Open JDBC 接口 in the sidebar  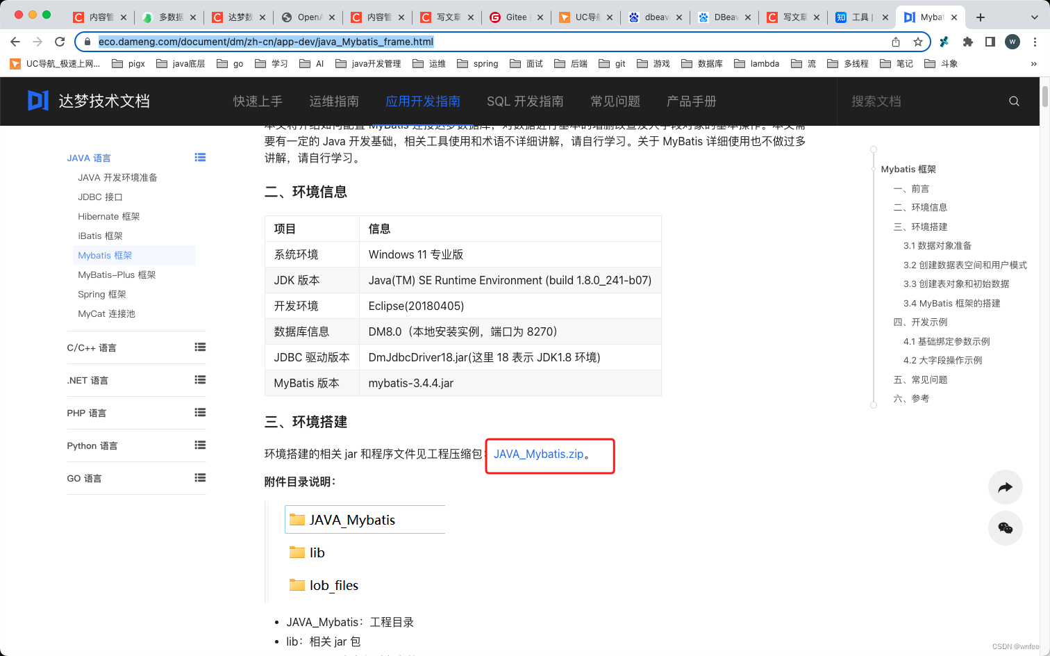coord(100,197)
